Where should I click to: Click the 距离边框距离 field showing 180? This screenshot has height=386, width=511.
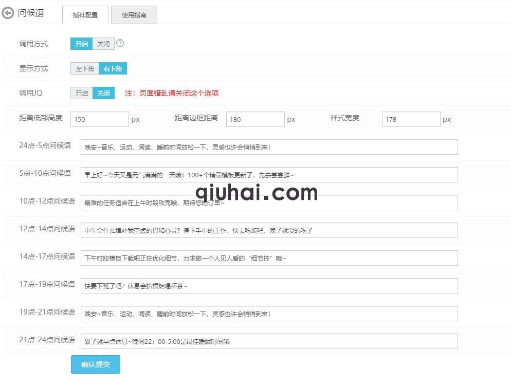pyautogui.click(x=255, y=119)
